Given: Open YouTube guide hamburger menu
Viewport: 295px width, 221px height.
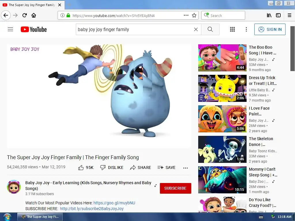Looking at the screenshot, I should [10, 29].
